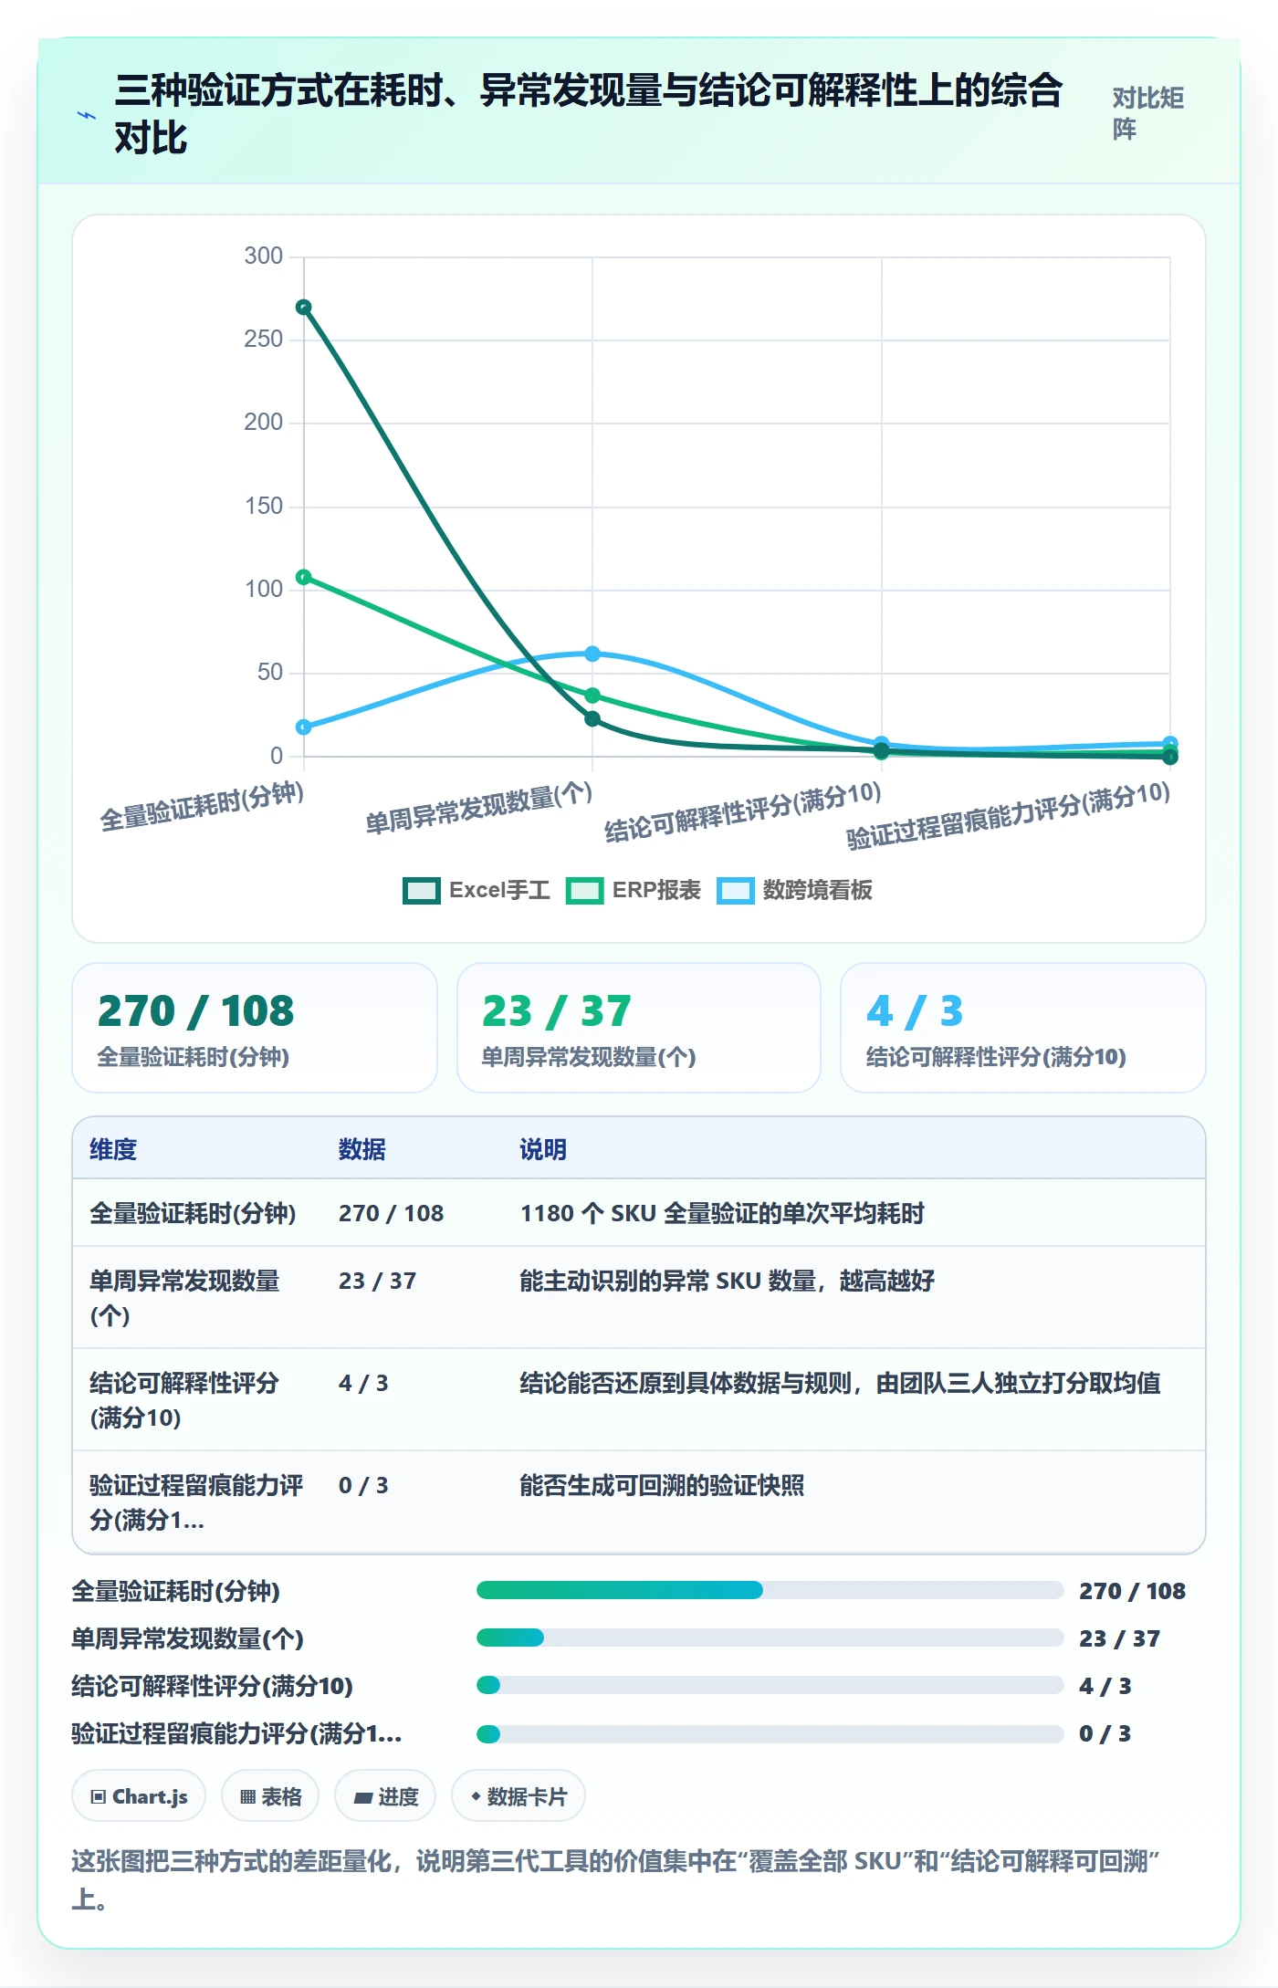
Task: Click the Chart.js tag square icon
Action: pyautogui.click(x=98, y=1797)
